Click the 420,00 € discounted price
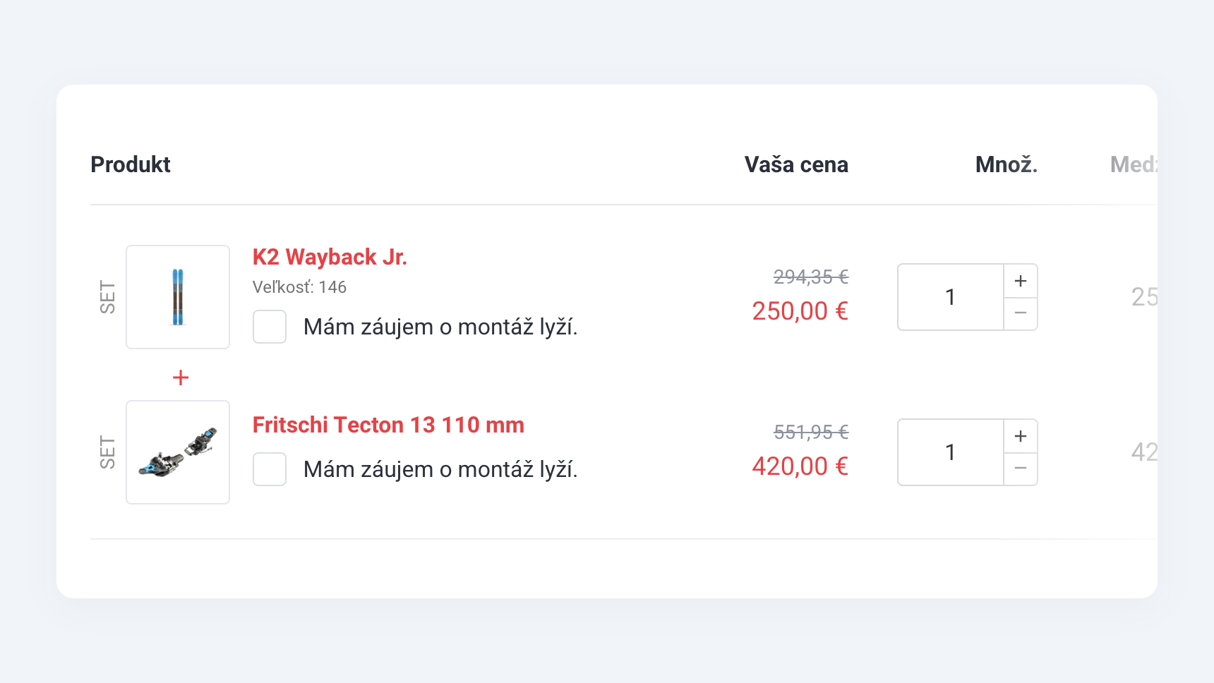1214x683 pixels. 800,466
